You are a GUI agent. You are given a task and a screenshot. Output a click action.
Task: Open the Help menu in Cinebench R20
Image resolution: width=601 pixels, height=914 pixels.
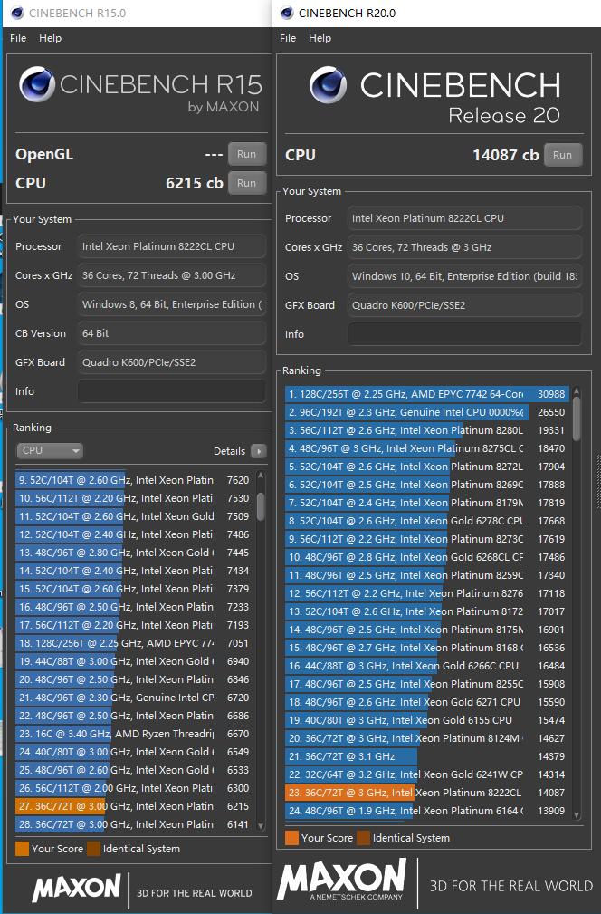320,38
